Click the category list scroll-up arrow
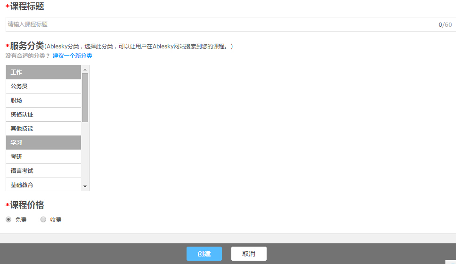The image size is (456, 264). [x=85, y=70]
